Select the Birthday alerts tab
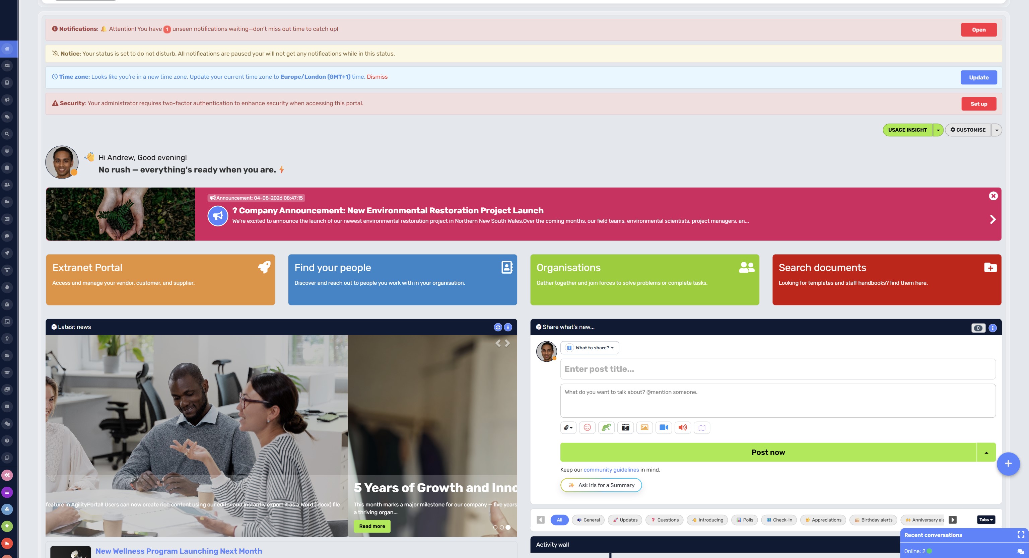Image resolution: width=1029 pixels, height=558 pixels. tap(873, 520)
